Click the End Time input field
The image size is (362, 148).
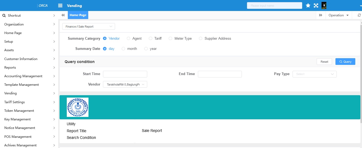[x=220, y=74]
